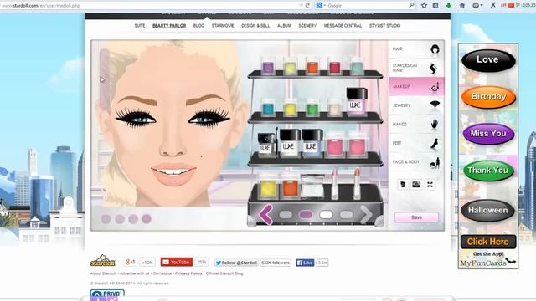Pick the orange pot on bottom tray
The height and width of the screenshot is (301, 536).
[x=290, y=187]
